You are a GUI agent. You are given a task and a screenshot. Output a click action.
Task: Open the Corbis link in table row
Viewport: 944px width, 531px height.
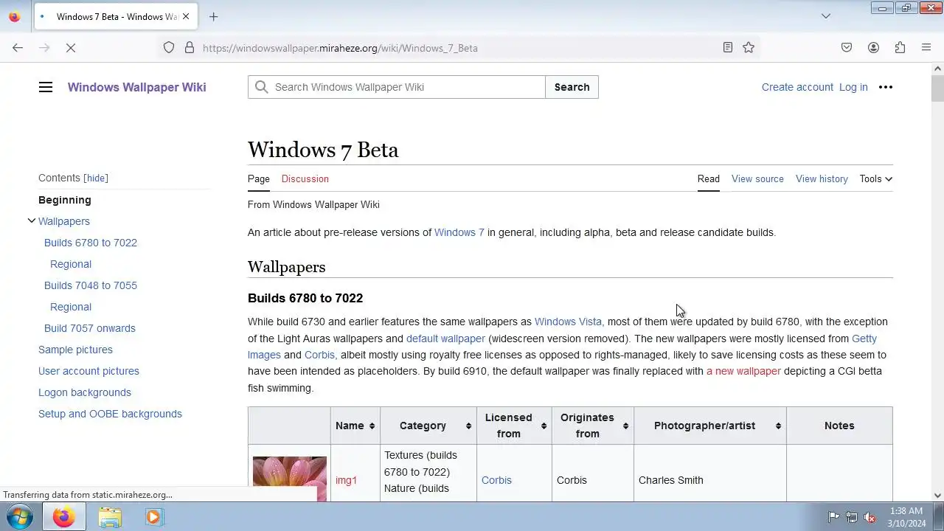(496, 480)
